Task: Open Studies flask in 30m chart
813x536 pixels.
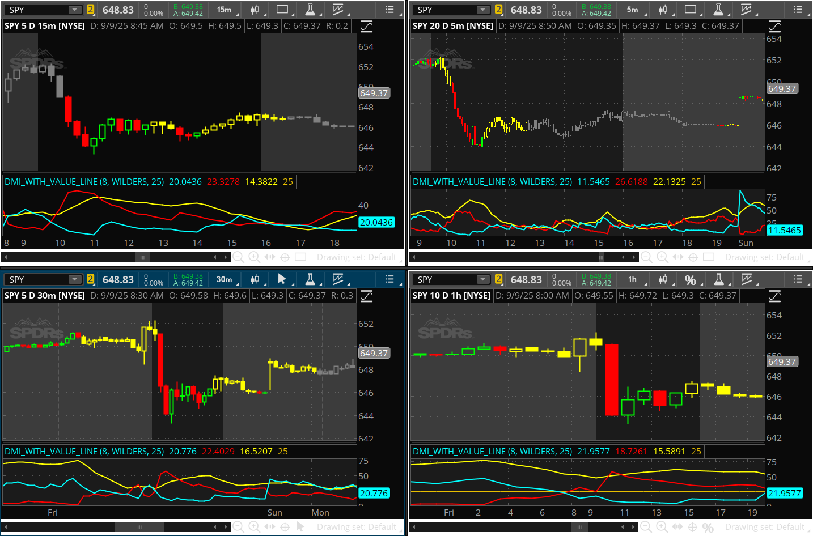Action: click(x=310, y=279)
